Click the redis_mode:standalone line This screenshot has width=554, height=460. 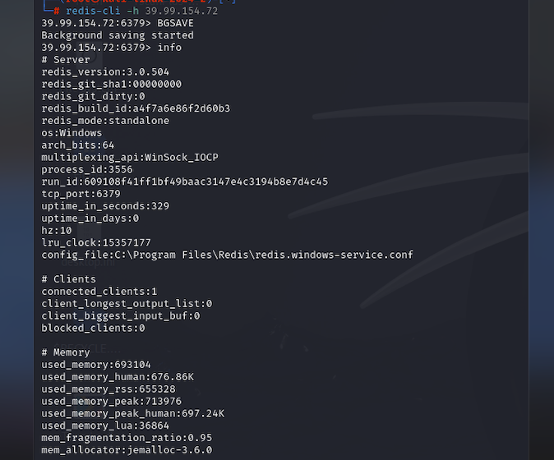105,121
